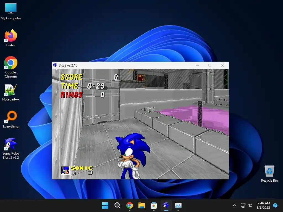Image resolution: width=283 pixels, height=212 pixels.
Task: Select the Sonic Robo Blast 2 desktop shortcut
Action: 11,149
